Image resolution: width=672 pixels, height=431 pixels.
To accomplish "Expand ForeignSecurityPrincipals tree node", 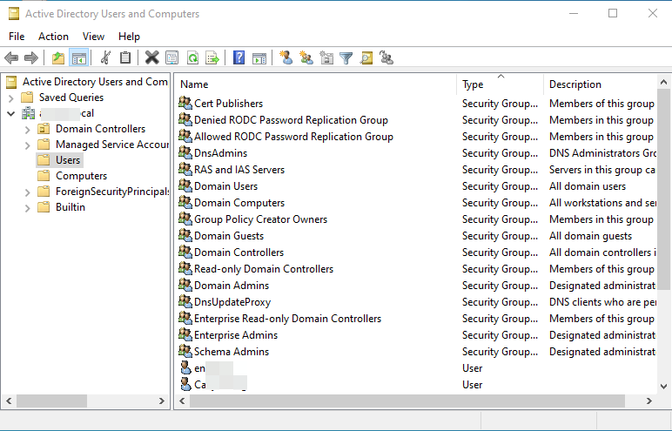I will click(27, 192).
